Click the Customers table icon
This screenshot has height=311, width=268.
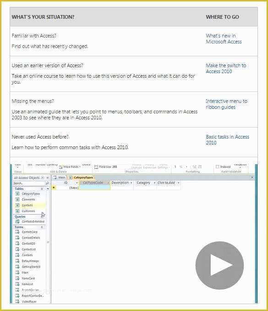[17, 211]
